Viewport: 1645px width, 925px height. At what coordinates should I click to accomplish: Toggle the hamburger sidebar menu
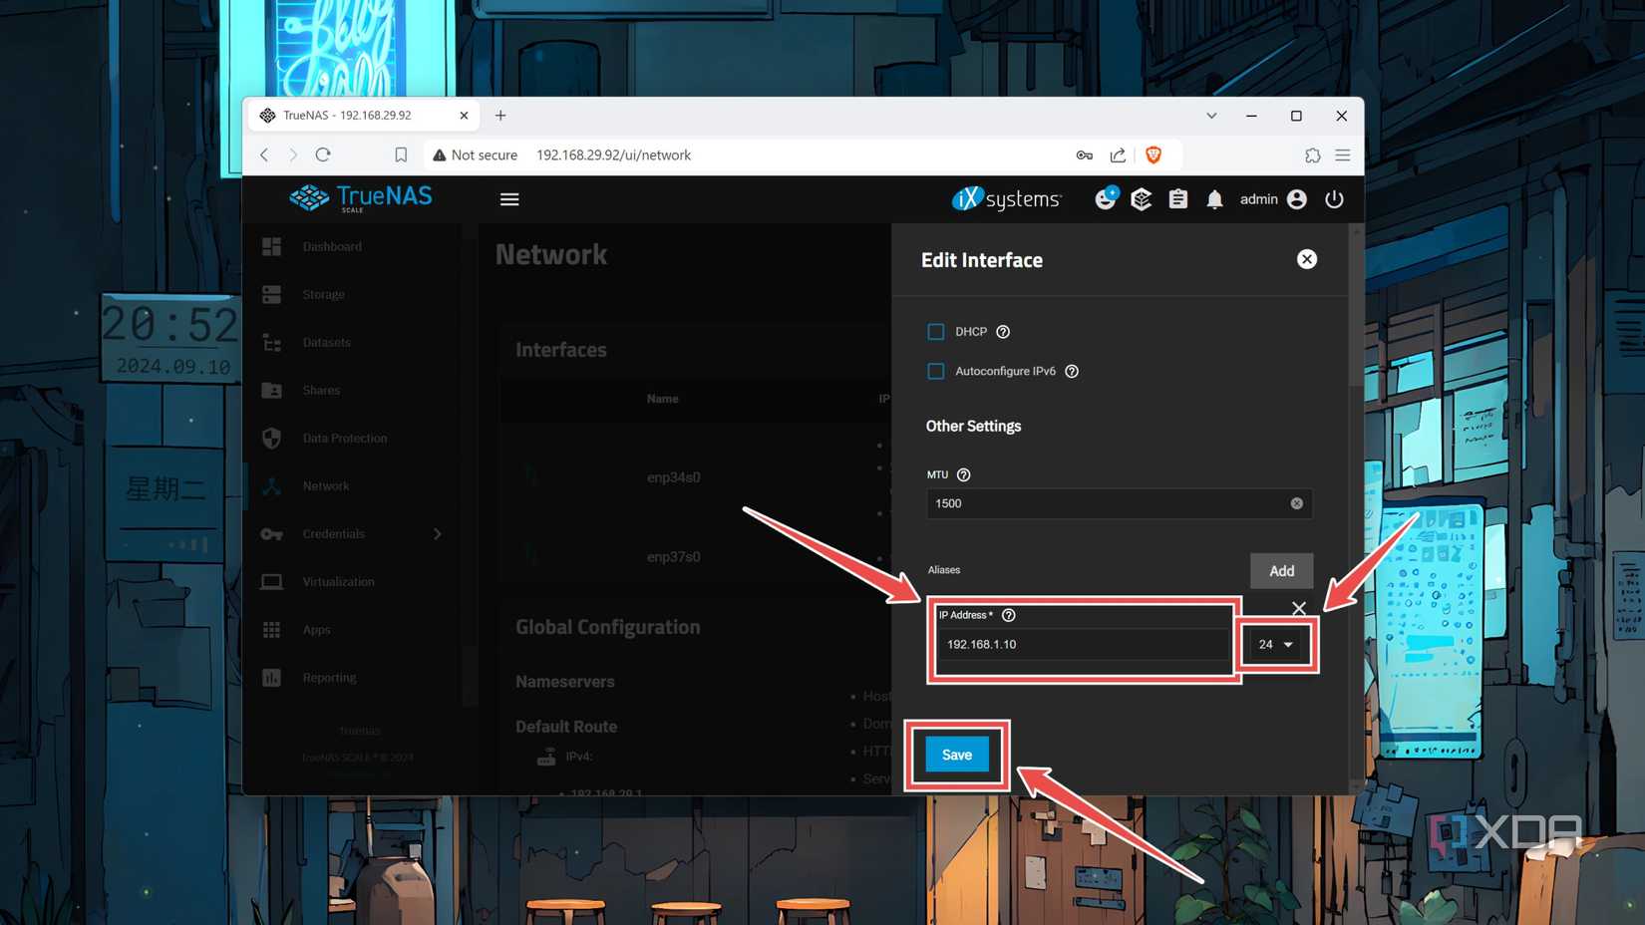pos(509,199)
